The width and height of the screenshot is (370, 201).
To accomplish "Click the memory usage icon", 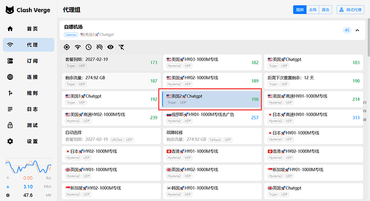I will coord(8,195).
